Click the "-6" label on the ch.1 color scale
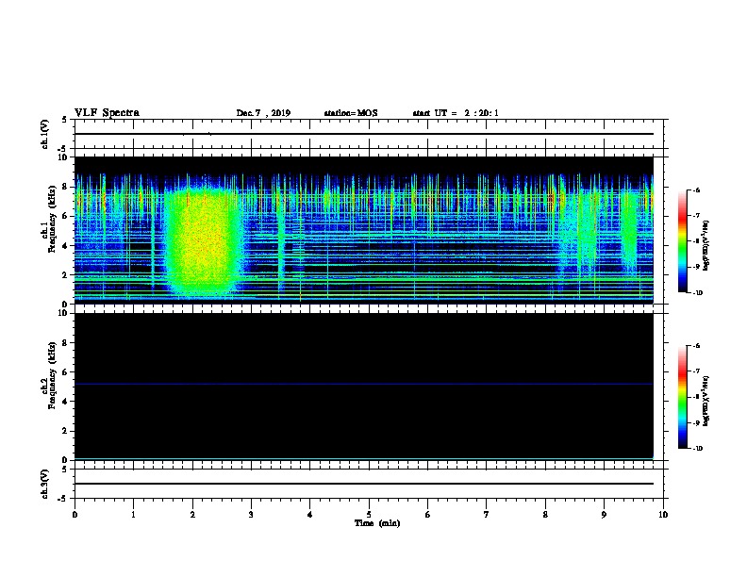Viewport: 747px width, 577px height. click(x=696, y=190)
